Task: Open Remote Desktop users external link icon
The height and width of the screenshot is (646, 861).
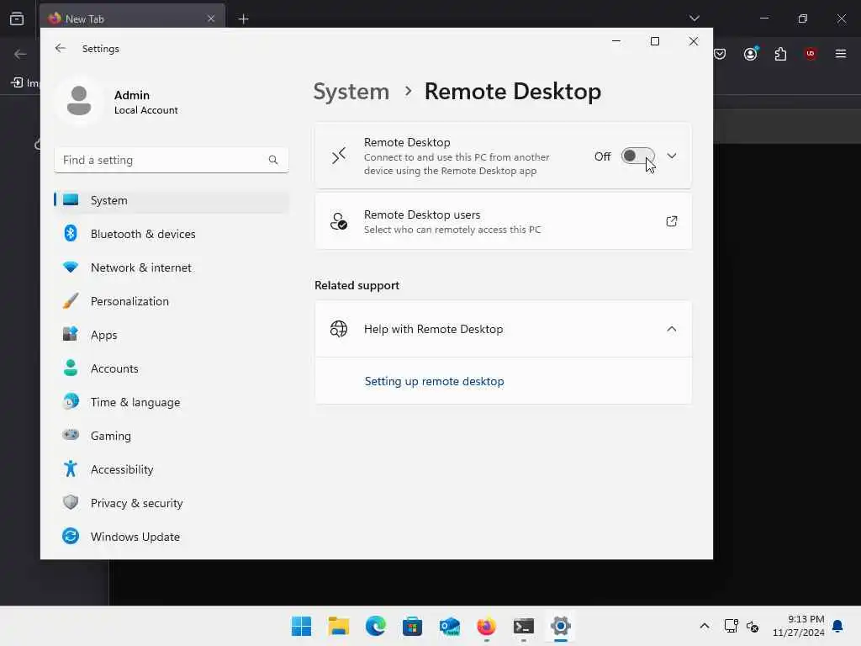Action: [x=671, y=221]
